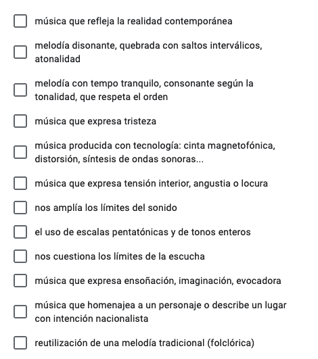Tick 'nos cuestiona los límites de la escucha'
The image size is (318, 359).
[x=20, y=256]
